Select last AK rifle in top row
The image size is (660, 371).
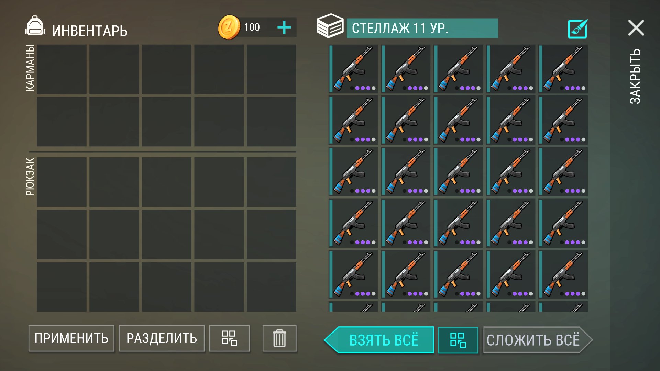pos(563,69)
